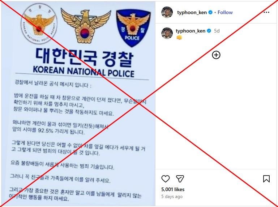Like the post with the heart icon
278x207 pixels.
(166, 179)
